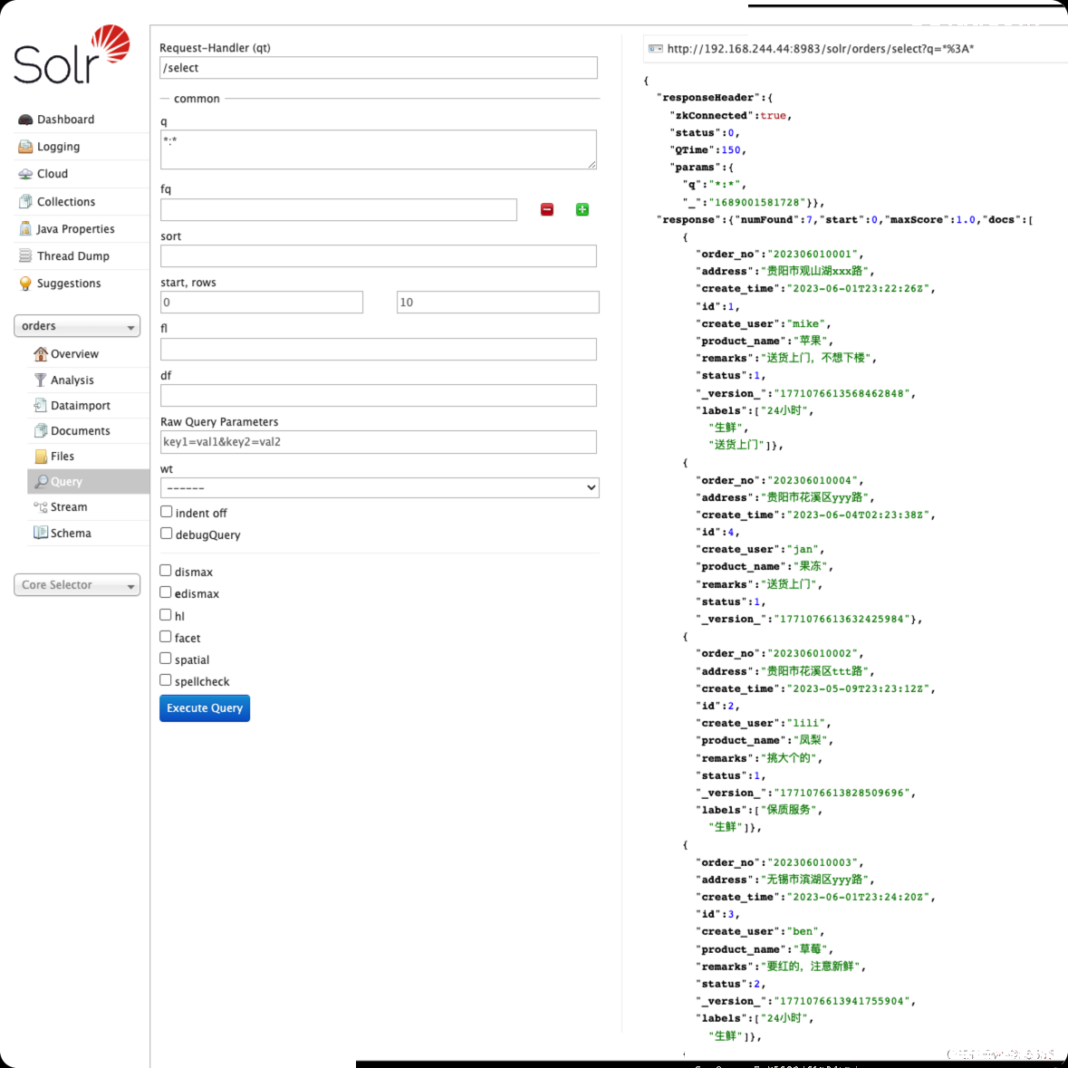The width and height of the screenshot is (1068, 1068).
Task: Click the Stream icon
Action: (41, 507)
